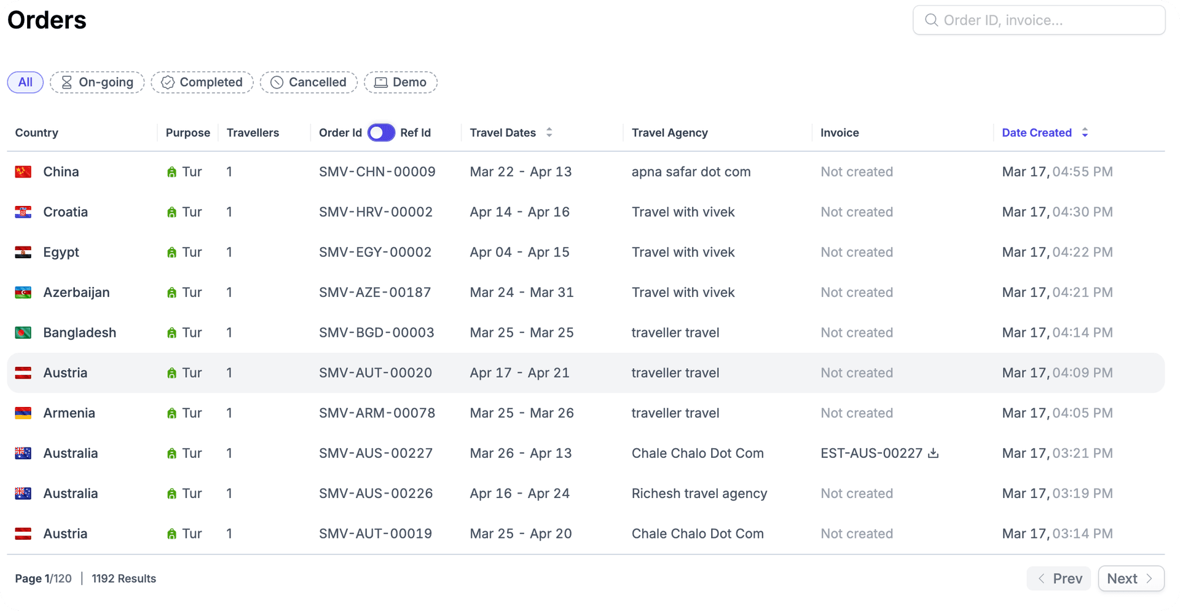Filter by Cancelled orders
1180x611 pixels.
[309, 82]
